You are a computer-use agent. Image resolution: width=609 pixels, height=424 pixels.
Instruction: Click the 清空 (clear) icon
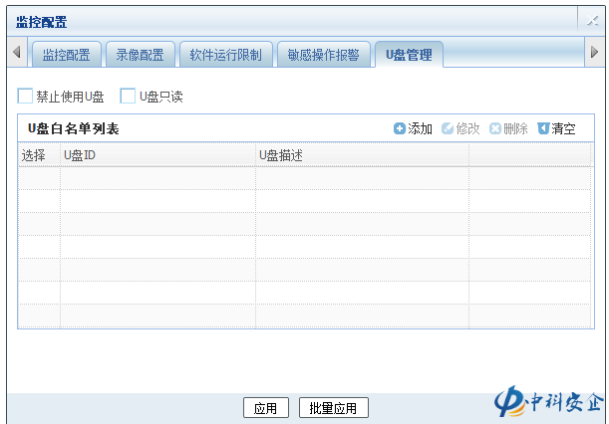coord(543,128)
